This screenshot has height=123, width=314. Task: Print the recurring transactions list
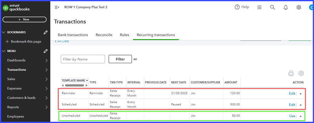pyautogui.click(x=291, y=73)
